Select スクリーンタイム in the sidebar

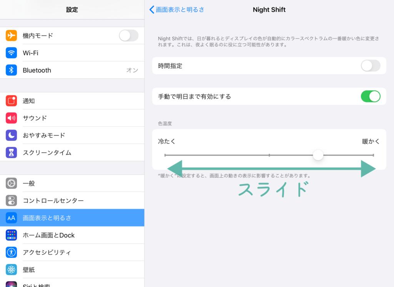pos(72,153)
